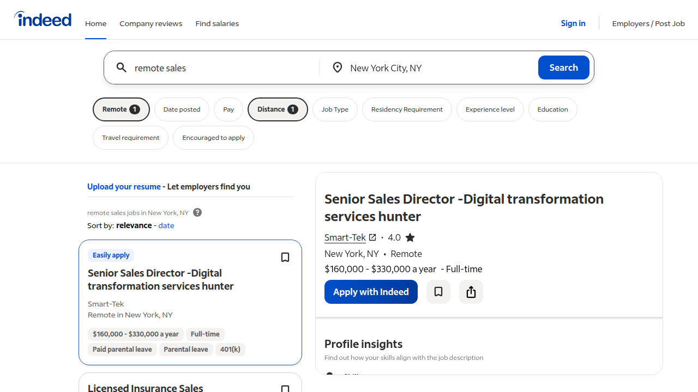Share the job with share icon
The width and height of the screenshot is (698, 392).
coord(471,292)
